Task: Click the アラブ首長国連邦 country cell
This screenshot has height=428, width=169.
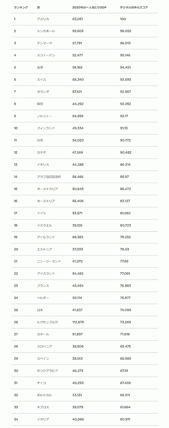Action: 49,177
